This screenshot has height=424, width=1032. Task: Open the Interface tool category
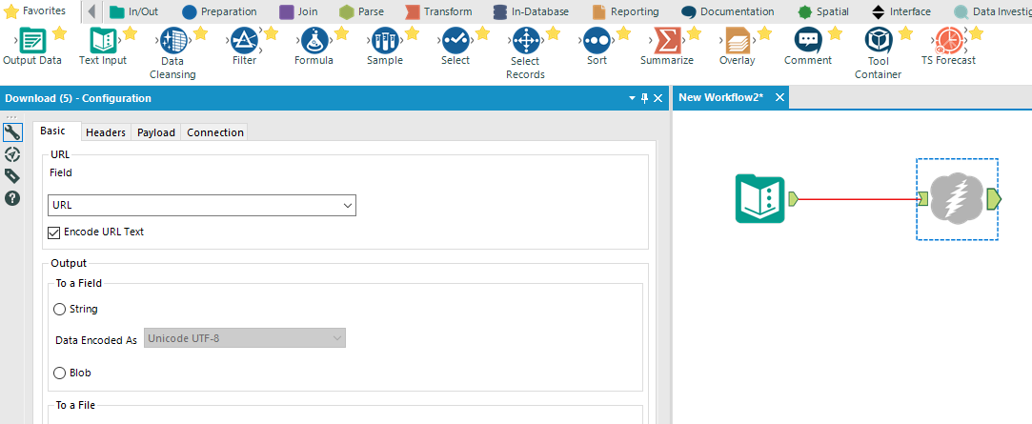901,11
